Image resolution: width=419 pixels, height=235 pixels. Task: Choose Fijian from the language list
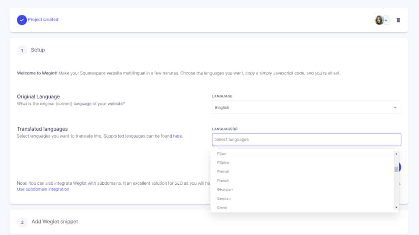click(222, 154)
